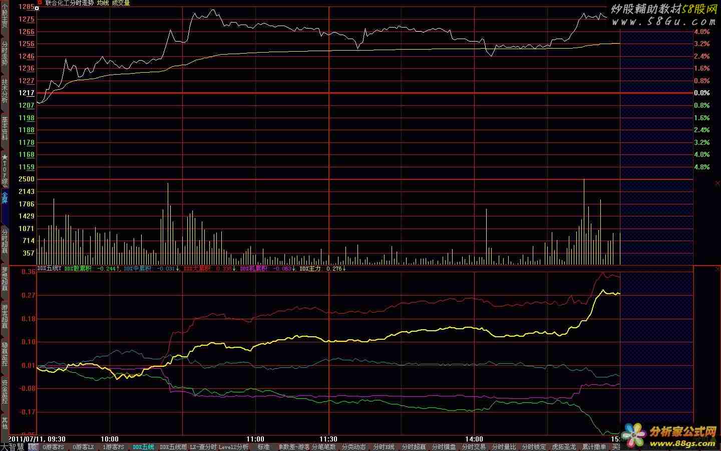Select the 累计撤单 bottom tab
721x451 pixels.
pyautogui.click(x=594, y=447)
